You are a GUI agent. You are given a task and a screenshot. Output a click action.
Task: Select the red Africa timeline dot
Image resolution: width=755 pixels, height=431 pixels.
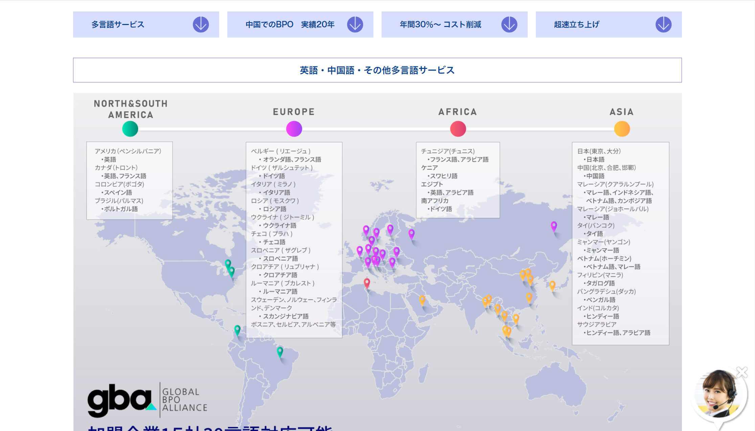pos(458,129)
